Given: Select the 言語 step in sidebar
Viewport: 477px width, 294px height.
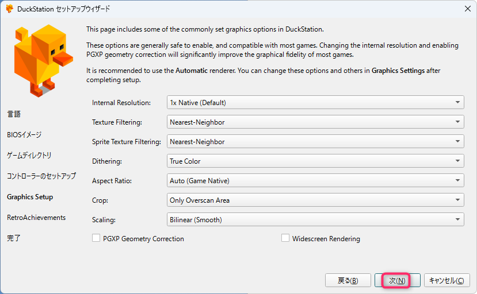Looking at the screenshot, I should [x=14, y=114].
